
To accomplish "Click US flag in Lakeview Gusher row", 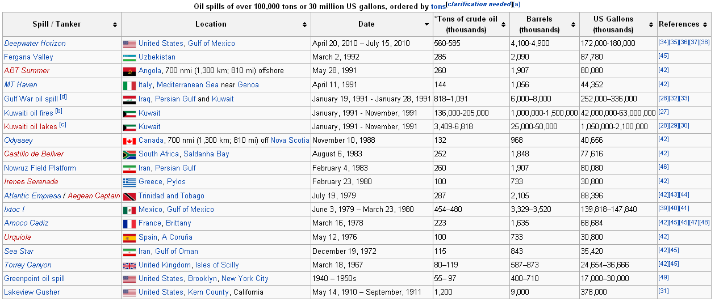I will 129,292.
